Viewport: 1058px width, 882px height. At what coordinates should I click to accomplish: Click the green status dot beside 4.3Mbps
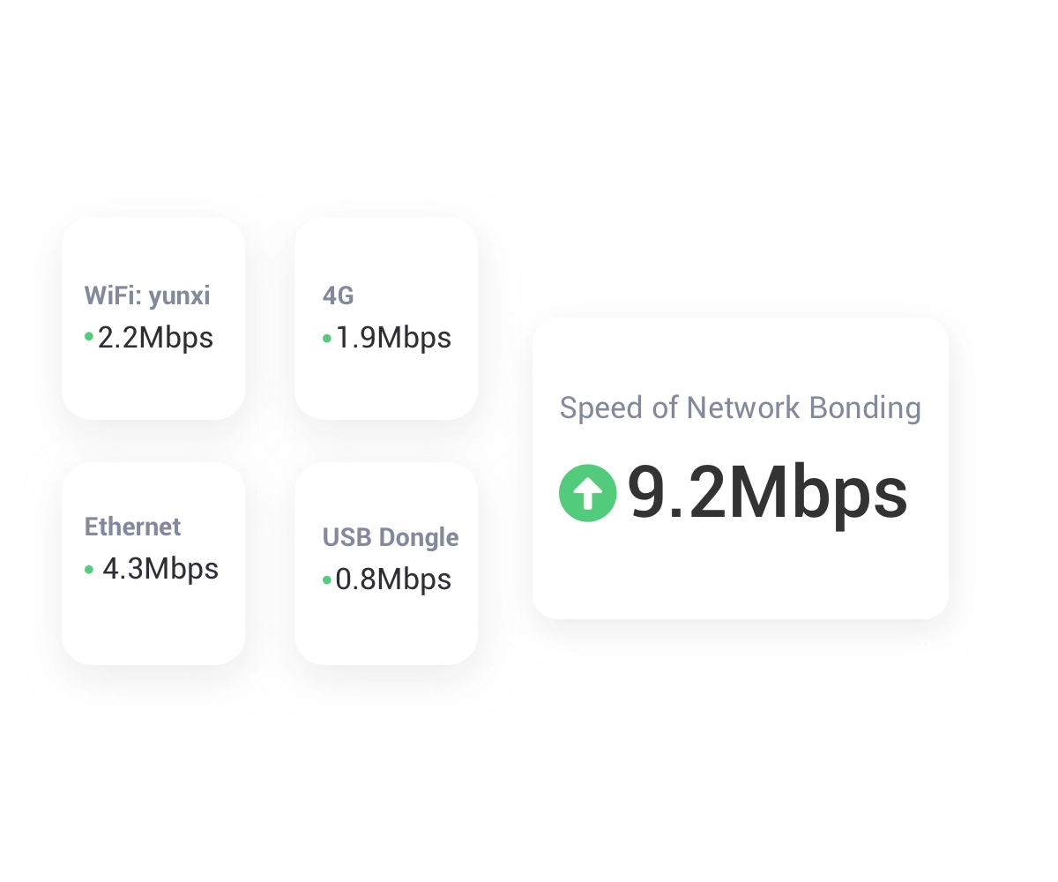click(x=89, y=570)
